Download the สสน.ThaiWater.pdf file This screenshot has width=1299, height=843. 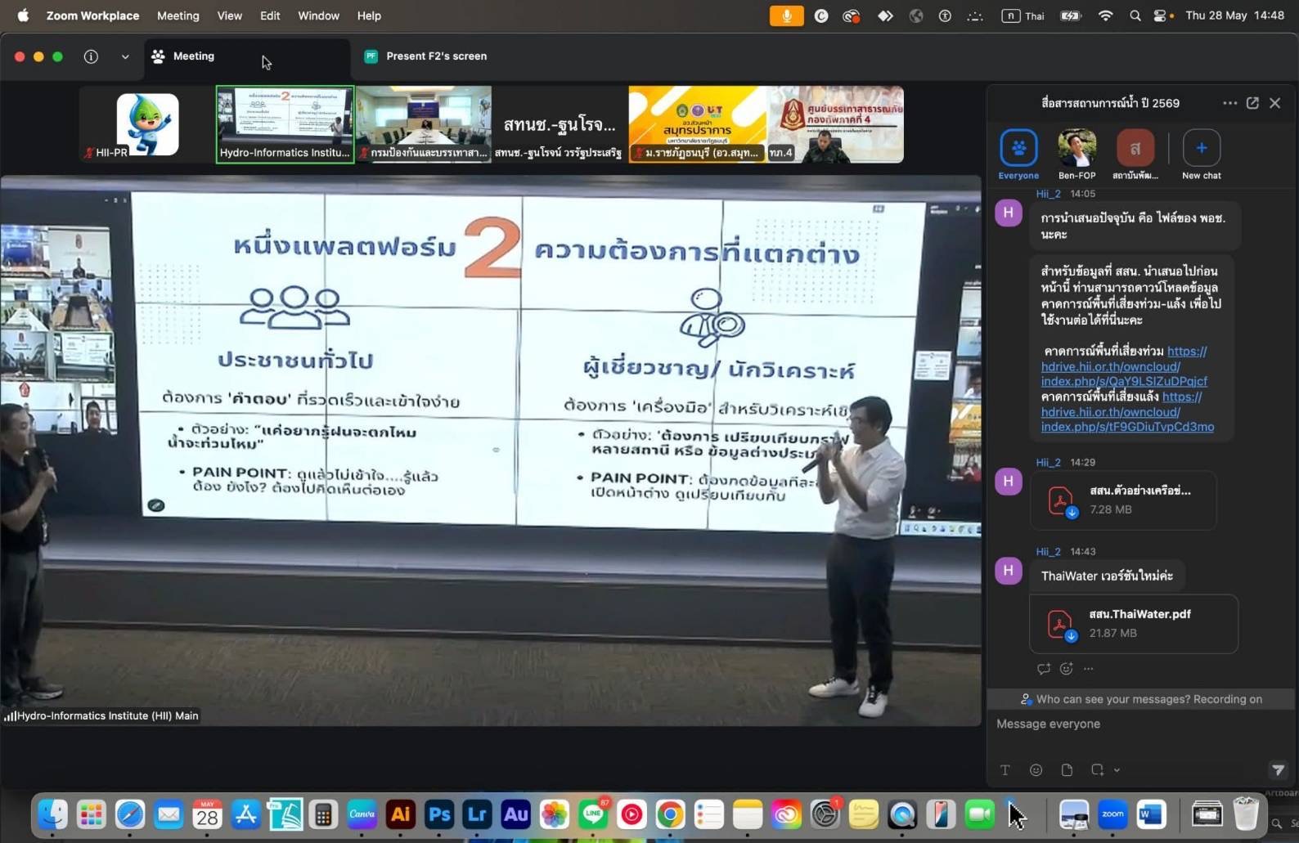coord(1133,623)
